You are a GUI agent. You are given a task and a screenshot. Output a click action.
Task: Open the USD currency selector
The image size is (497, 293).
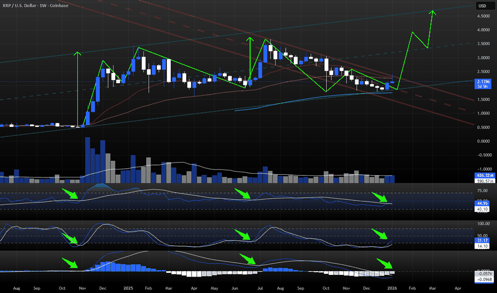(482, 6)
